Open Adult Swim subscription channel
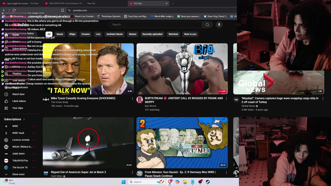This screenshot has width=331, height=186. tap(18, 154)
